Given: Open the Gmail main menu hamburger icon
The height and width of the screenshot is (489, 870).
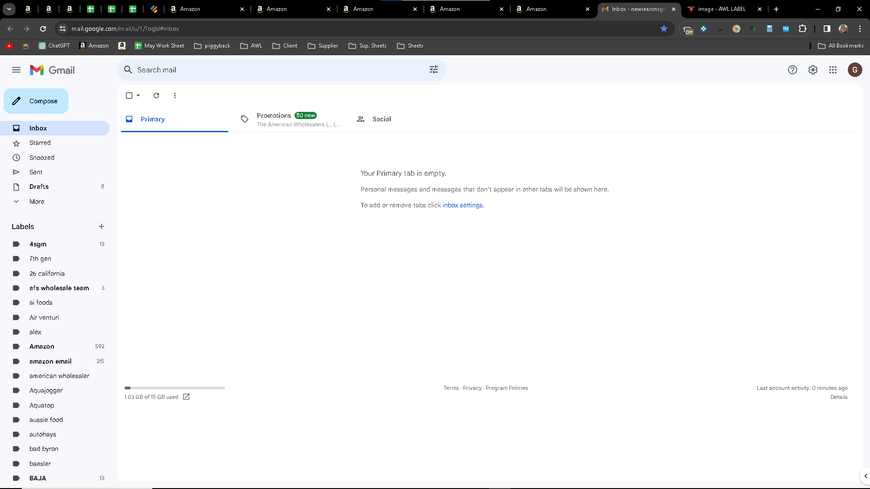Looking at the screenshot, I should (16, 70).
